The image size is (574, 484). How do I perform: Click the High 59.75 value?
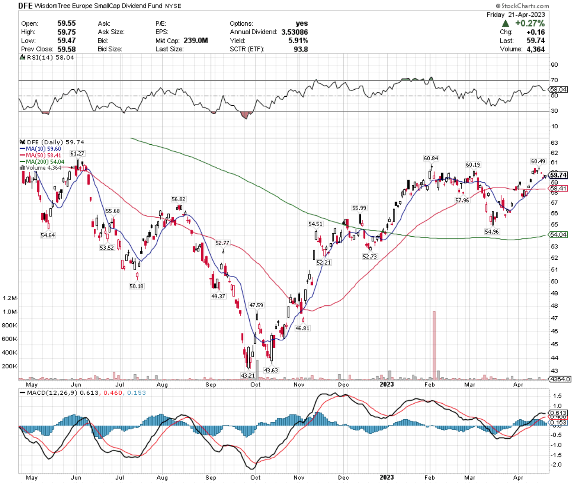pos(67,32)
